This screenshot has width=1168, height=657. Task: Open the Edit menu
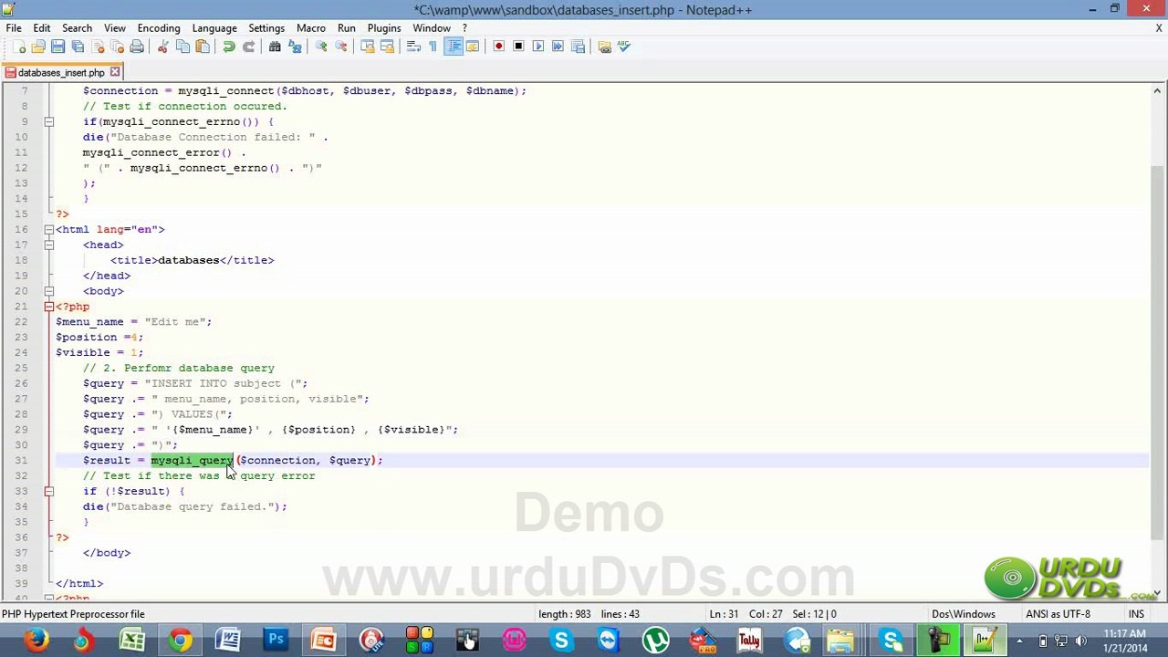(42, 28)
